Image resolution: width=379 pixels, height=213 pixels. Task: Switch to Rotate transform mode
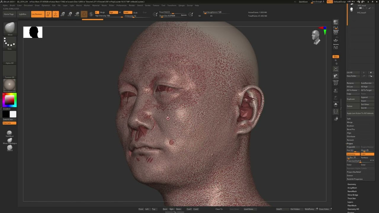click(77, 14)
